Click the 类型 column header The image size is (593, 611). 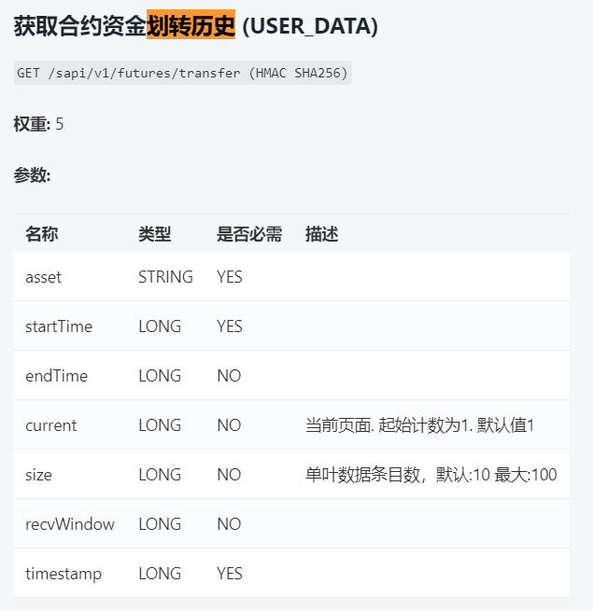point(154,234)
